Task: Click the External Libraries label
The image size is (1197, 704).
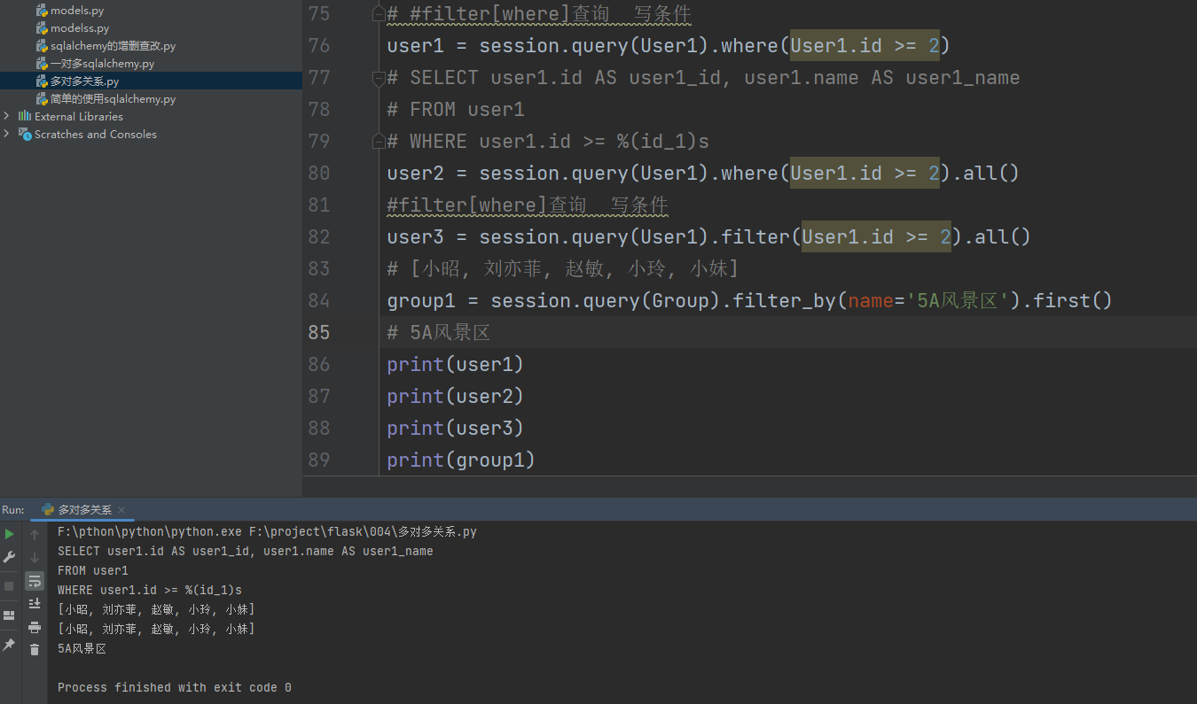Action: (79, 116)
